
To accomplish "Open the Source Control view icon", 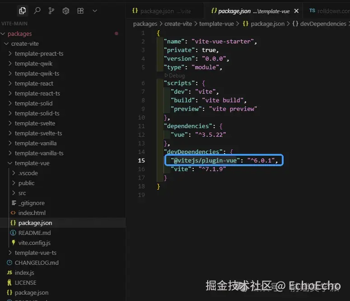I will point(51,10).
